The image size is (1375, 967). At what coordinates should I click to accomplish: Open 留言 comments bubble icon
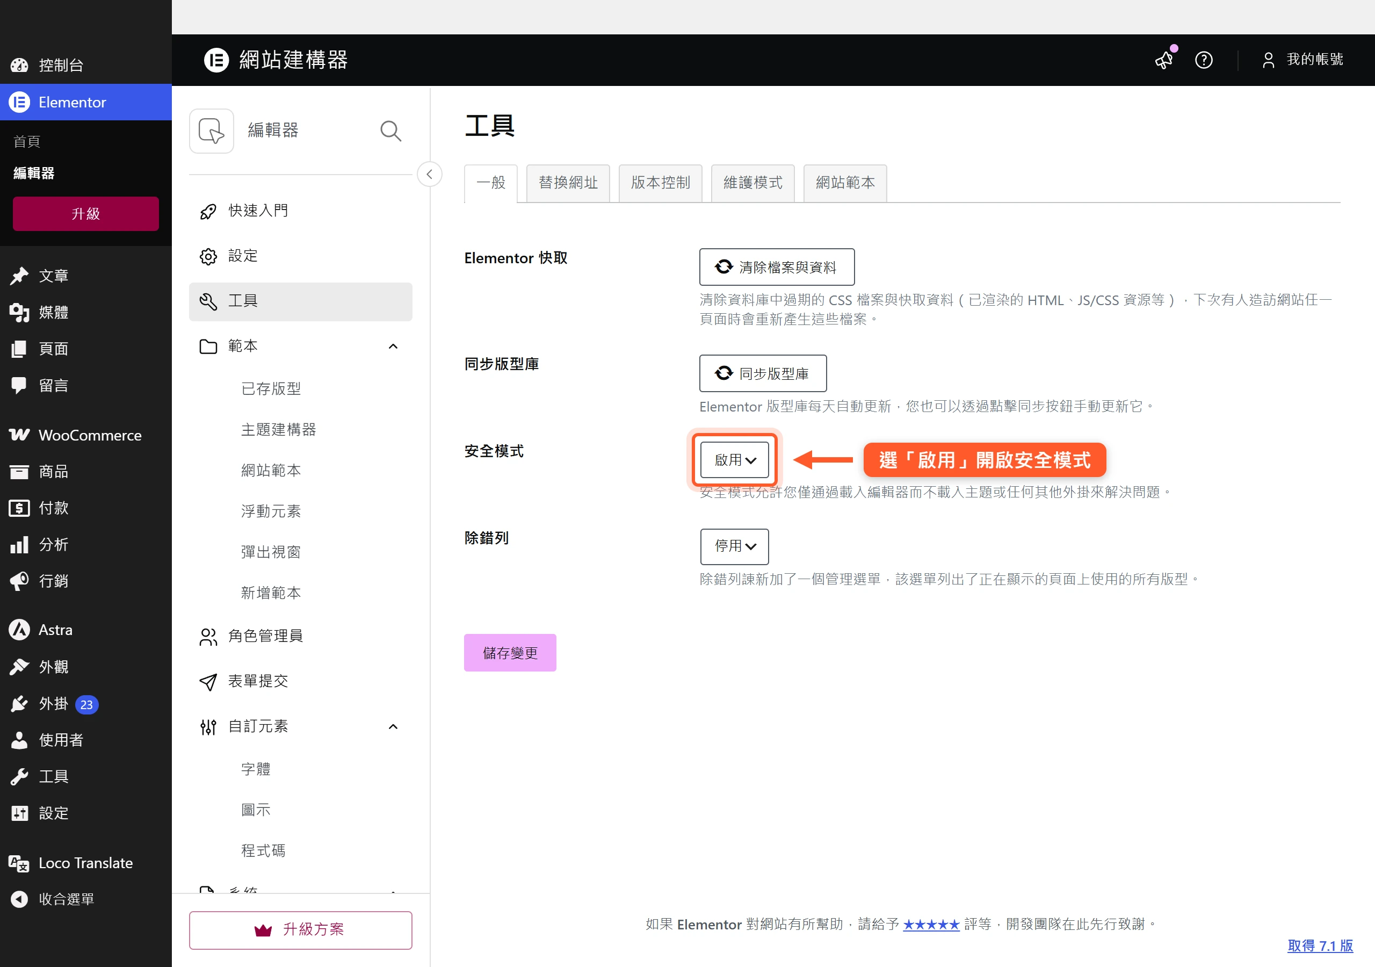tap(19, 385)
